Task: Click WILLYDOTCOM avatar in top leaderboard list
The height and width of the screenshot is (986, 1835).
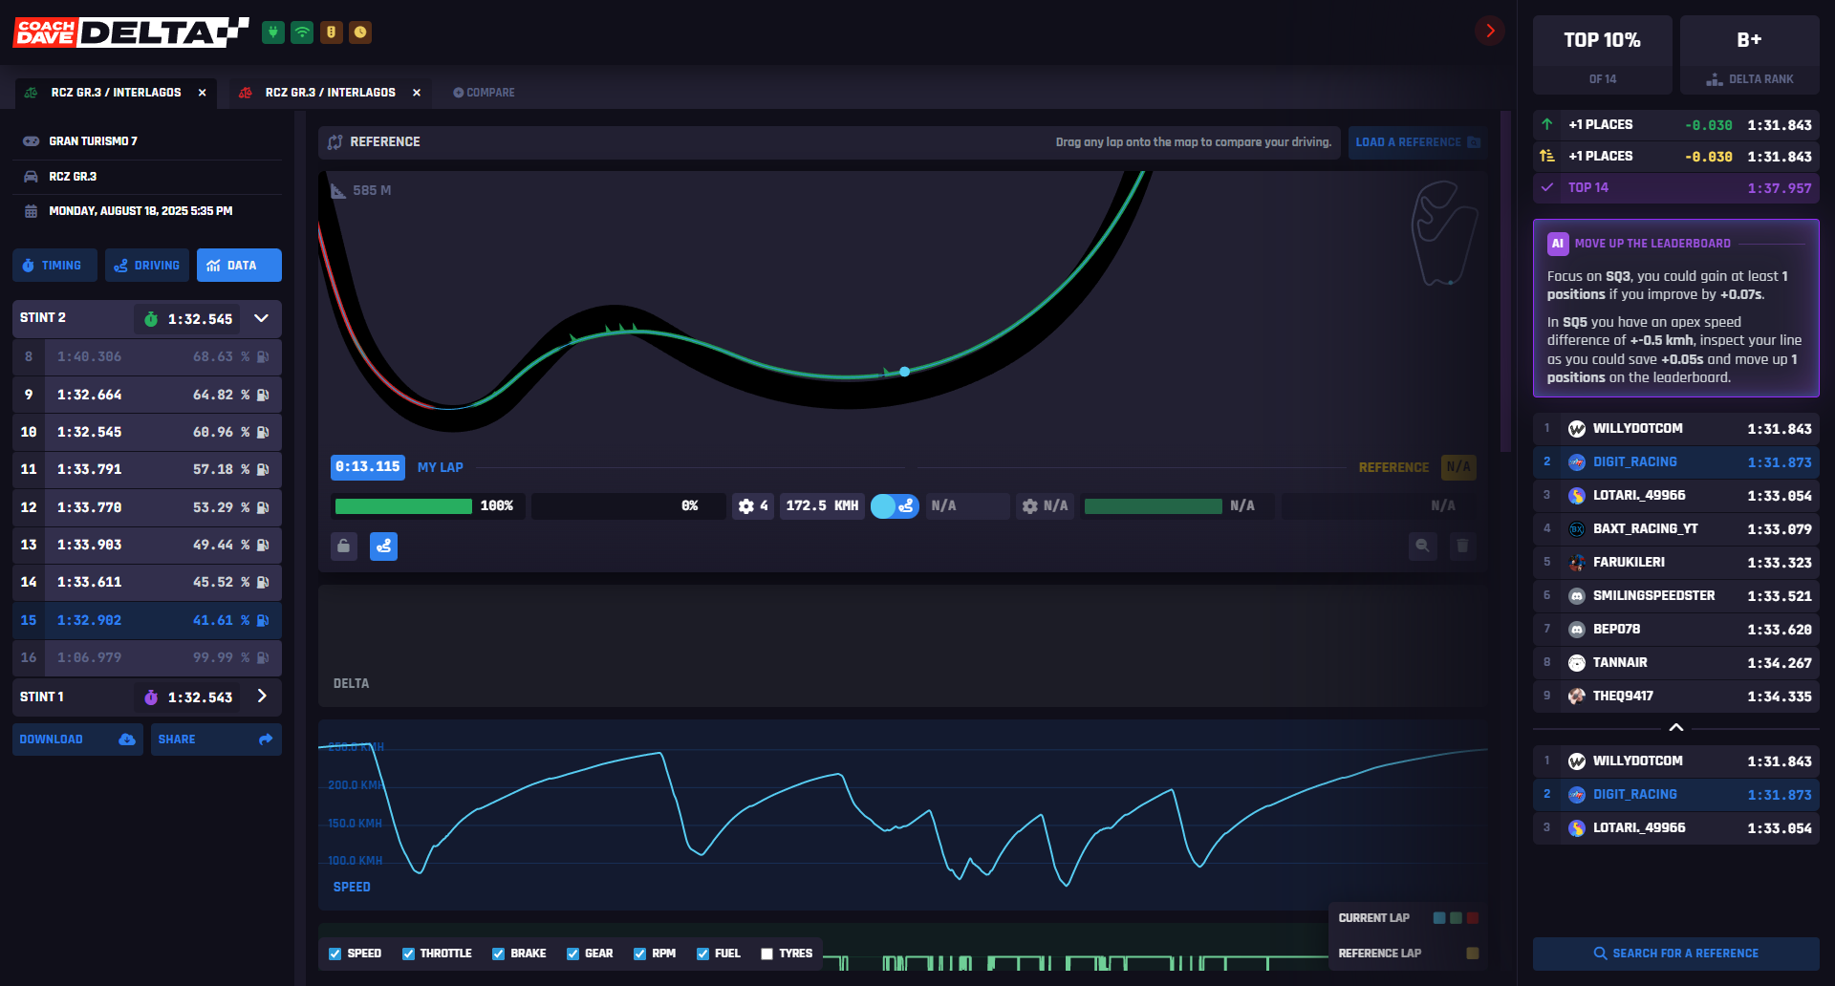Action: 1577,429
